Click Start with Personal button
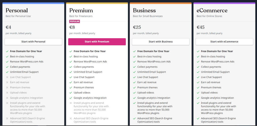The height and width of the screenshot is (126, 257). (33, 41)
